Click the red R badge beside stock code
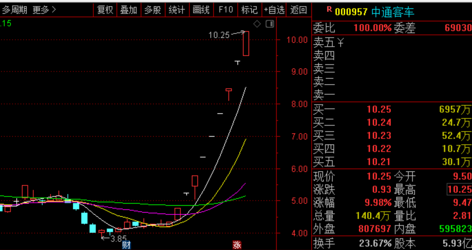The height and width of the screenshot is (250, 472). coord(329,9)
